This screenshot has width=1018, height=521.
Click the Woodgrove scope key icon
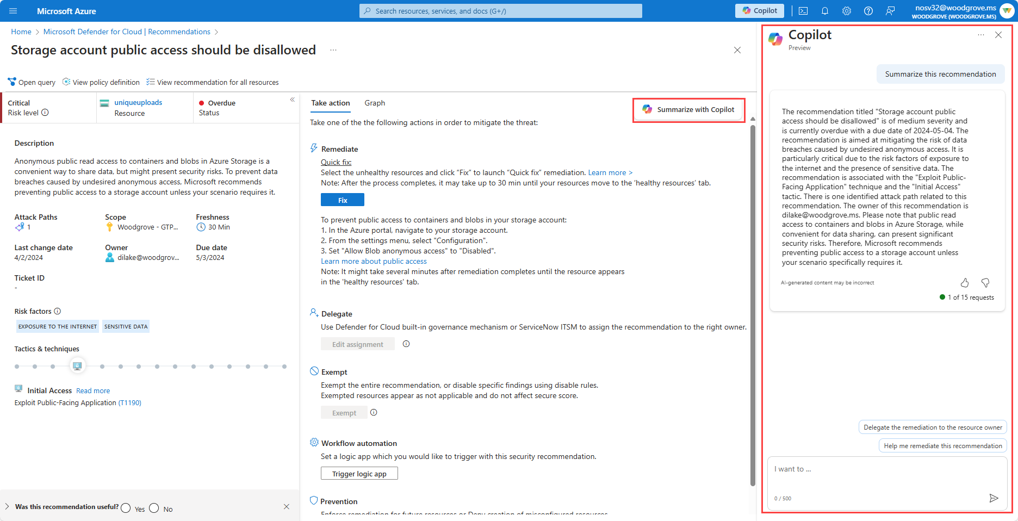[109, 227]
